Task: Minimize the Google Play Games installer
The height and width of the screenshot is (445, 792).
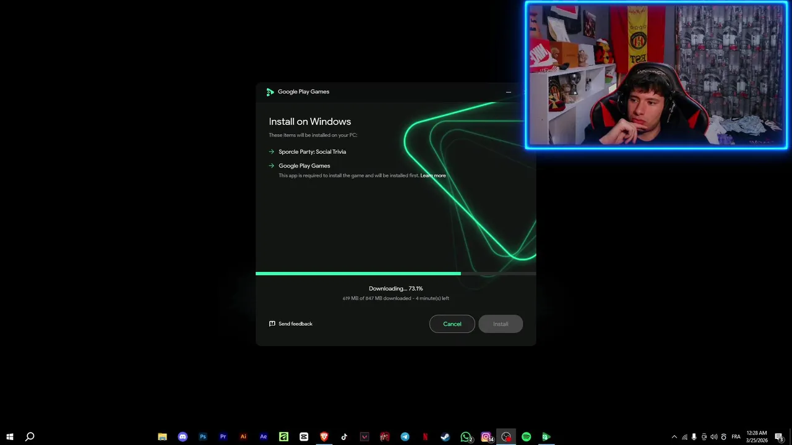Action: coord(509,92)
